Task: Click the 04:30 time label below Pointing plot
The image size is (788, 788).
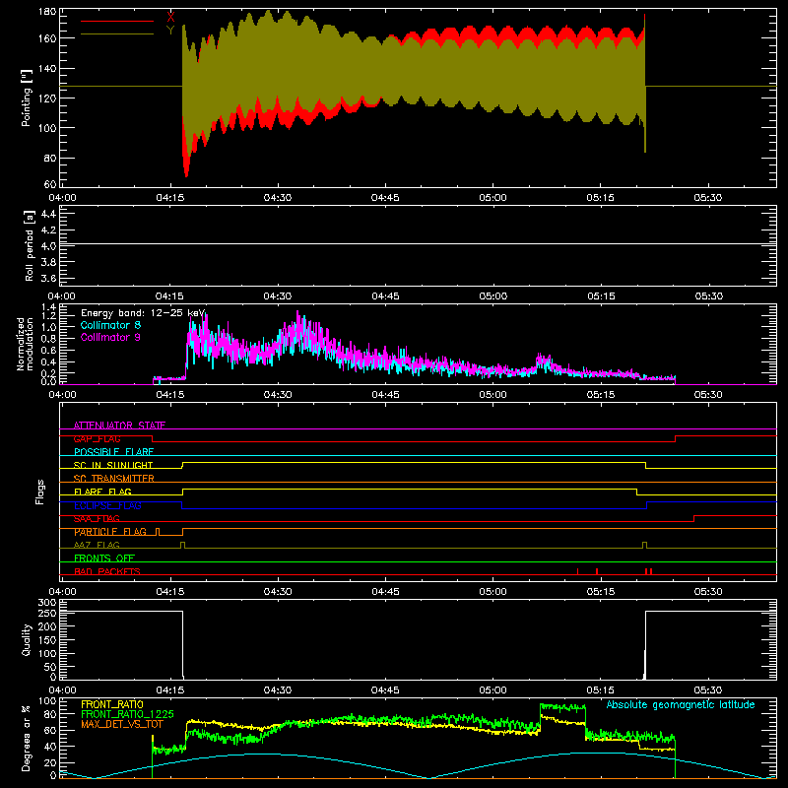Action: pyautogui.click(x=278, y=198)
